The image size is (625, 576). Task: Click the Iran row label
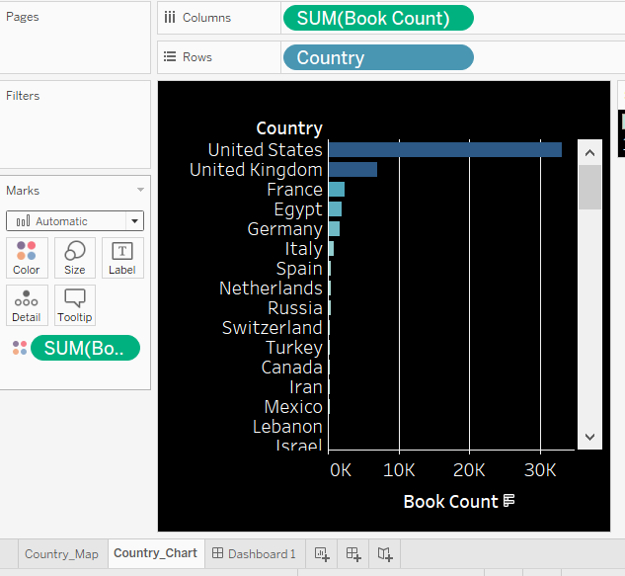(306, 387)
